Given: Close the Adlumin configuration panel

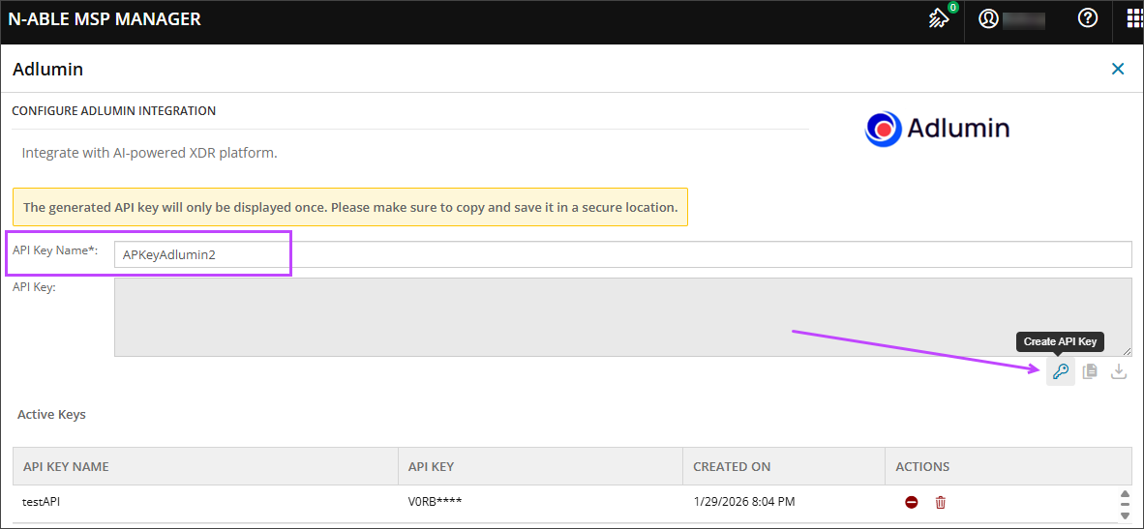Looking at the screenshot, I should click(x=1118, y=69).
